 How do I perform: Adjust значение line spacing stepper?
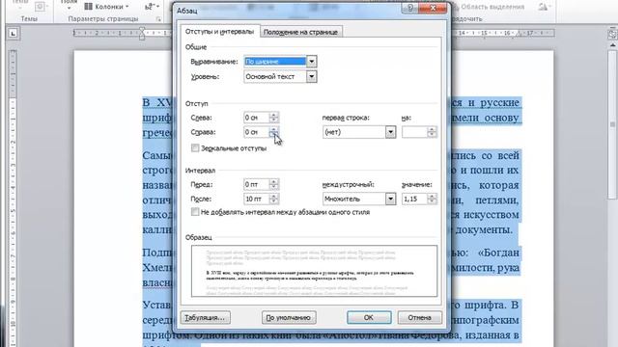tap(432, 200)
